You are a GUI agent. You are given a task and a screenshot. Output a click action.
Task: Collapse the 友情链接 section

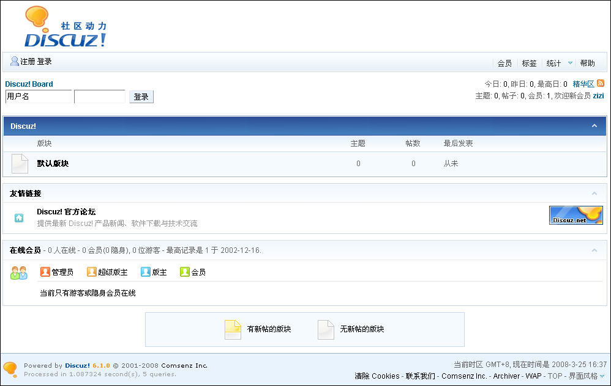594,194
